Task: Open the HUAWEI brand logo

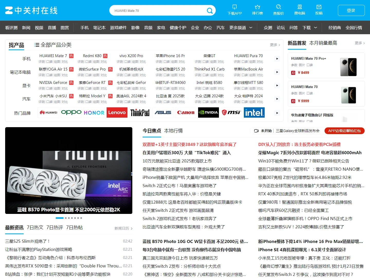Action: 49,112
